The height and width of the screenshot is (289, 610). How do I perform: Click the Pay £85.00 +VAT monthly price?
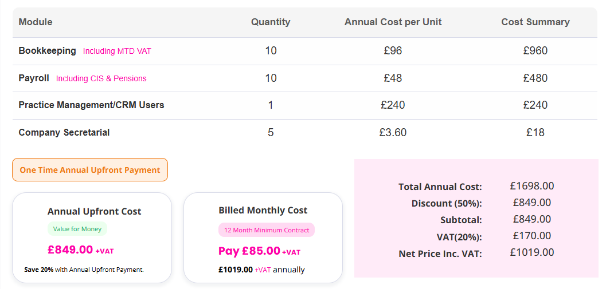(x=259, y=251)
